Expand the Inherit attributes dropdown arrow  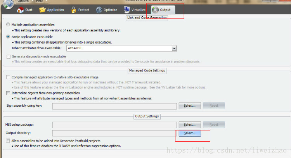[x=174, y=49]
